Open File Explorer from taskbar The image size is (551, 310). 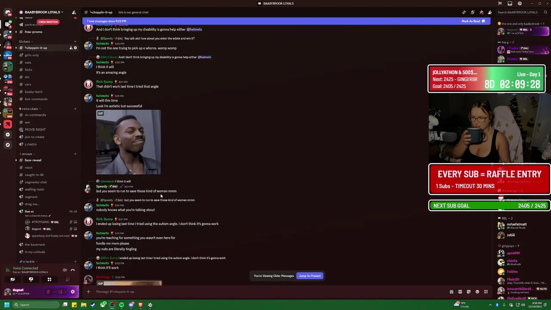point(84,305)
